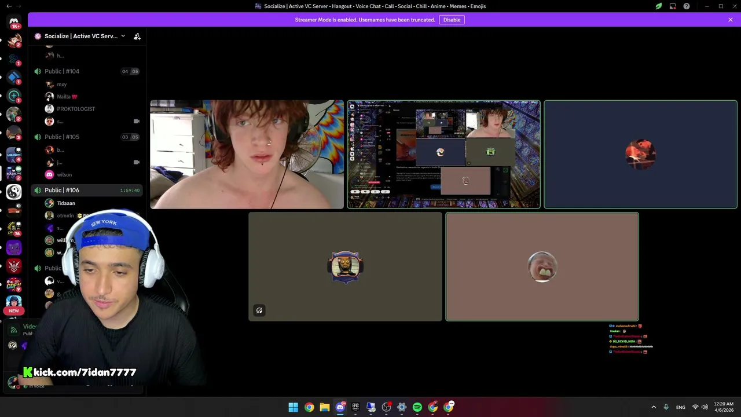Click the 04 05 user count on #104
This screenshot has height=417, width=741.
tap(130, 71)
